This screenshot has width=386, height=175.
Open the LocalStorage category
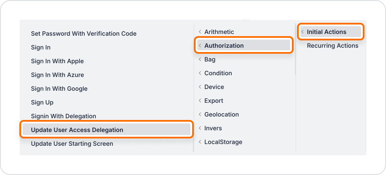click(223, 142)
